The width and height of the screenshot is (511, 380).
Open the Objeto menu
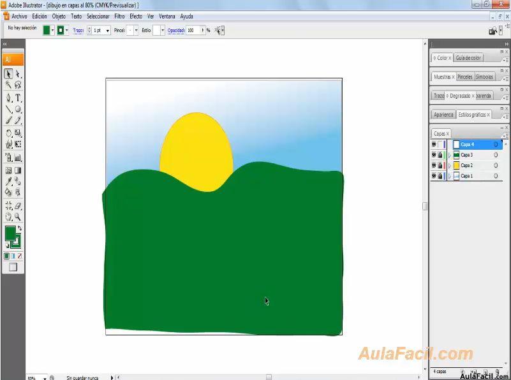tap(59, 16)
